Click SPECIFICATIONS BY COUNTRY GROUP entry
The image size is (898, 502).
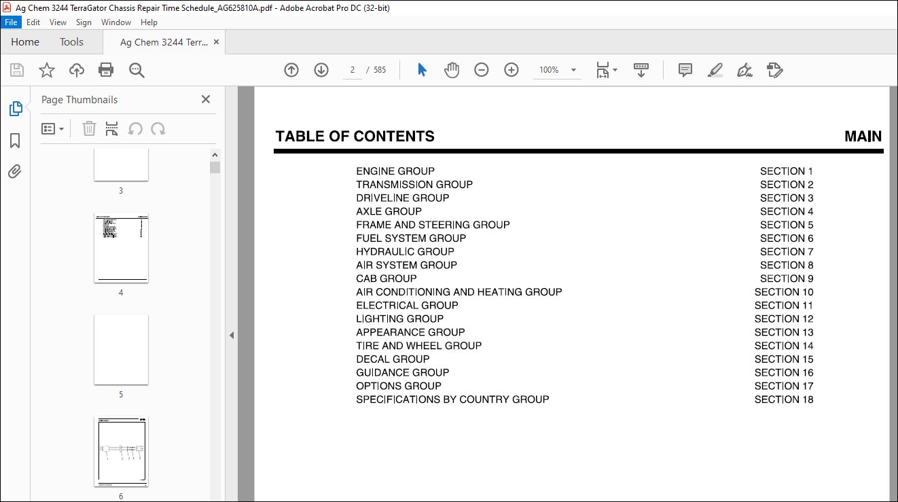pos(452,399)
